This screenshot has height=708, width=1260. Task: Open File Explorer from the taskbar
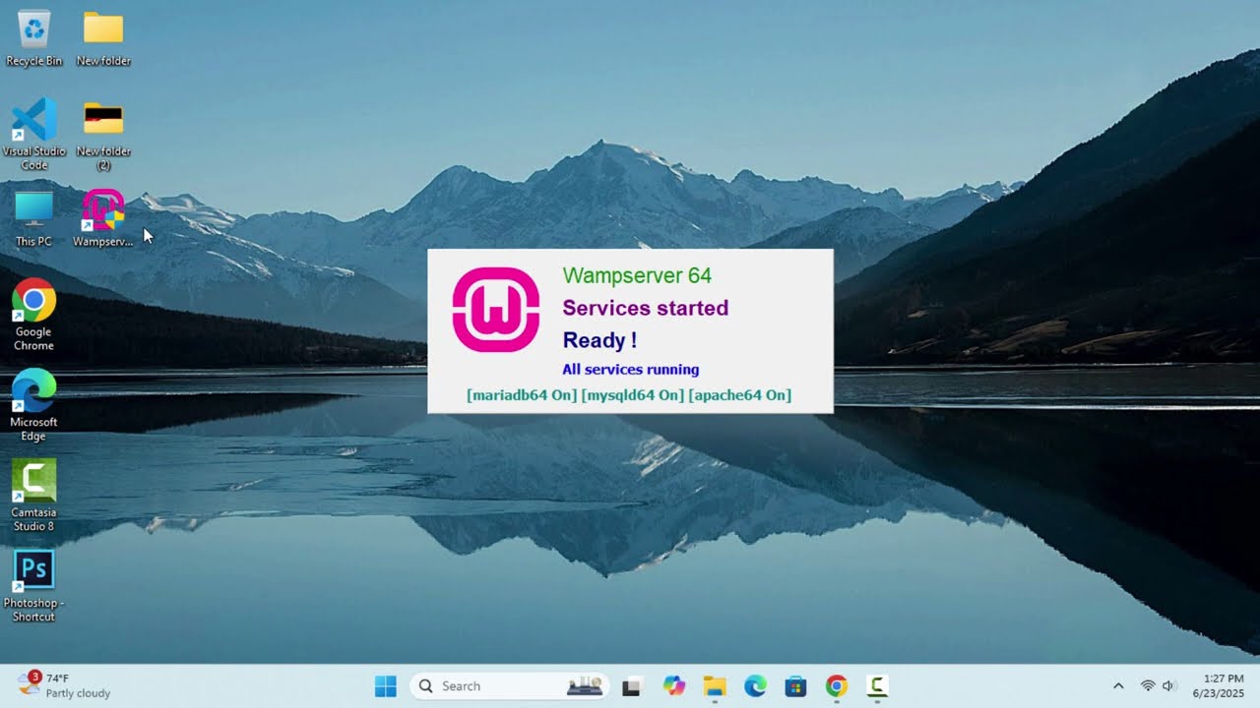click(x=714, y=686)
